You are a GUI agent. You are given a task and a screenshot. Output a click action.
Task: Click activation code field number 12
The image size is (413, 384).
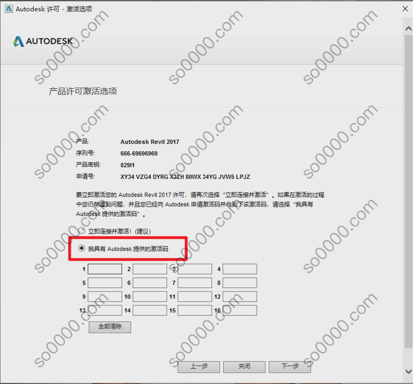(x=240, y=296)
